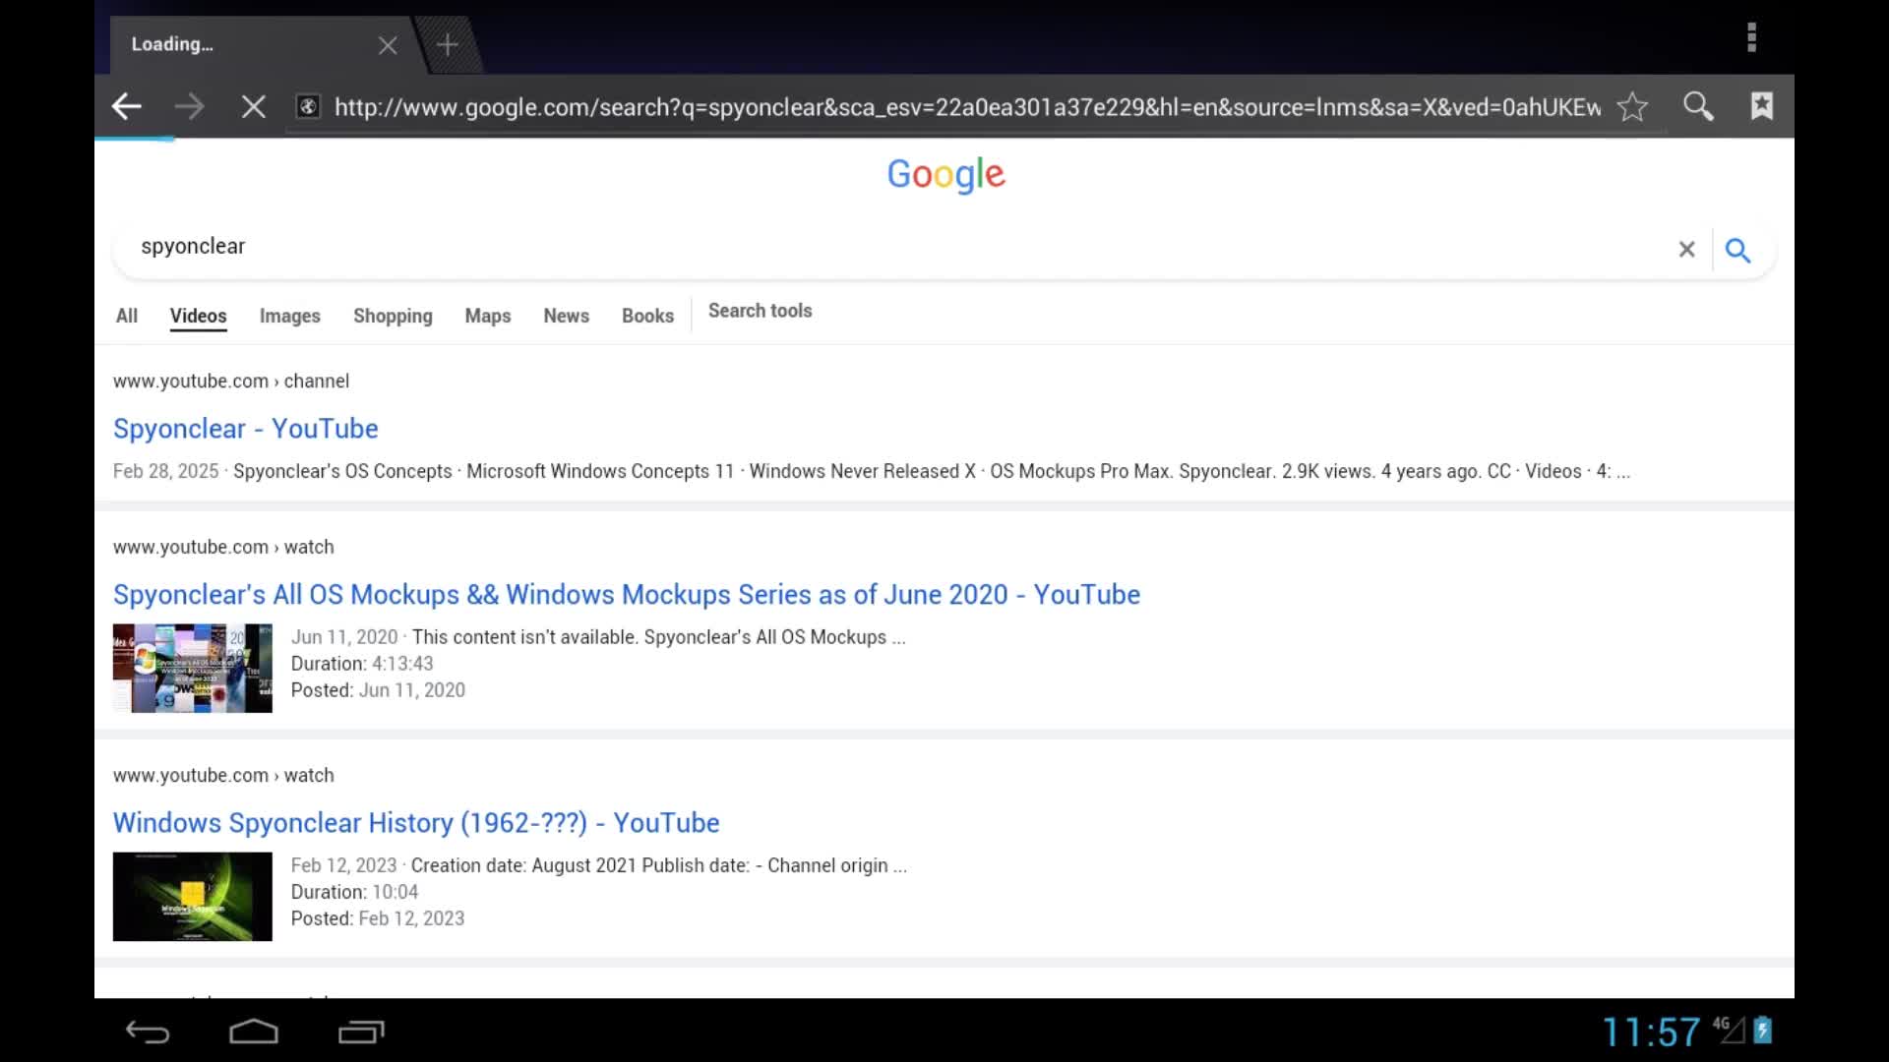Open Search tools options
Screen dimensions: 1889x1062
760,311
